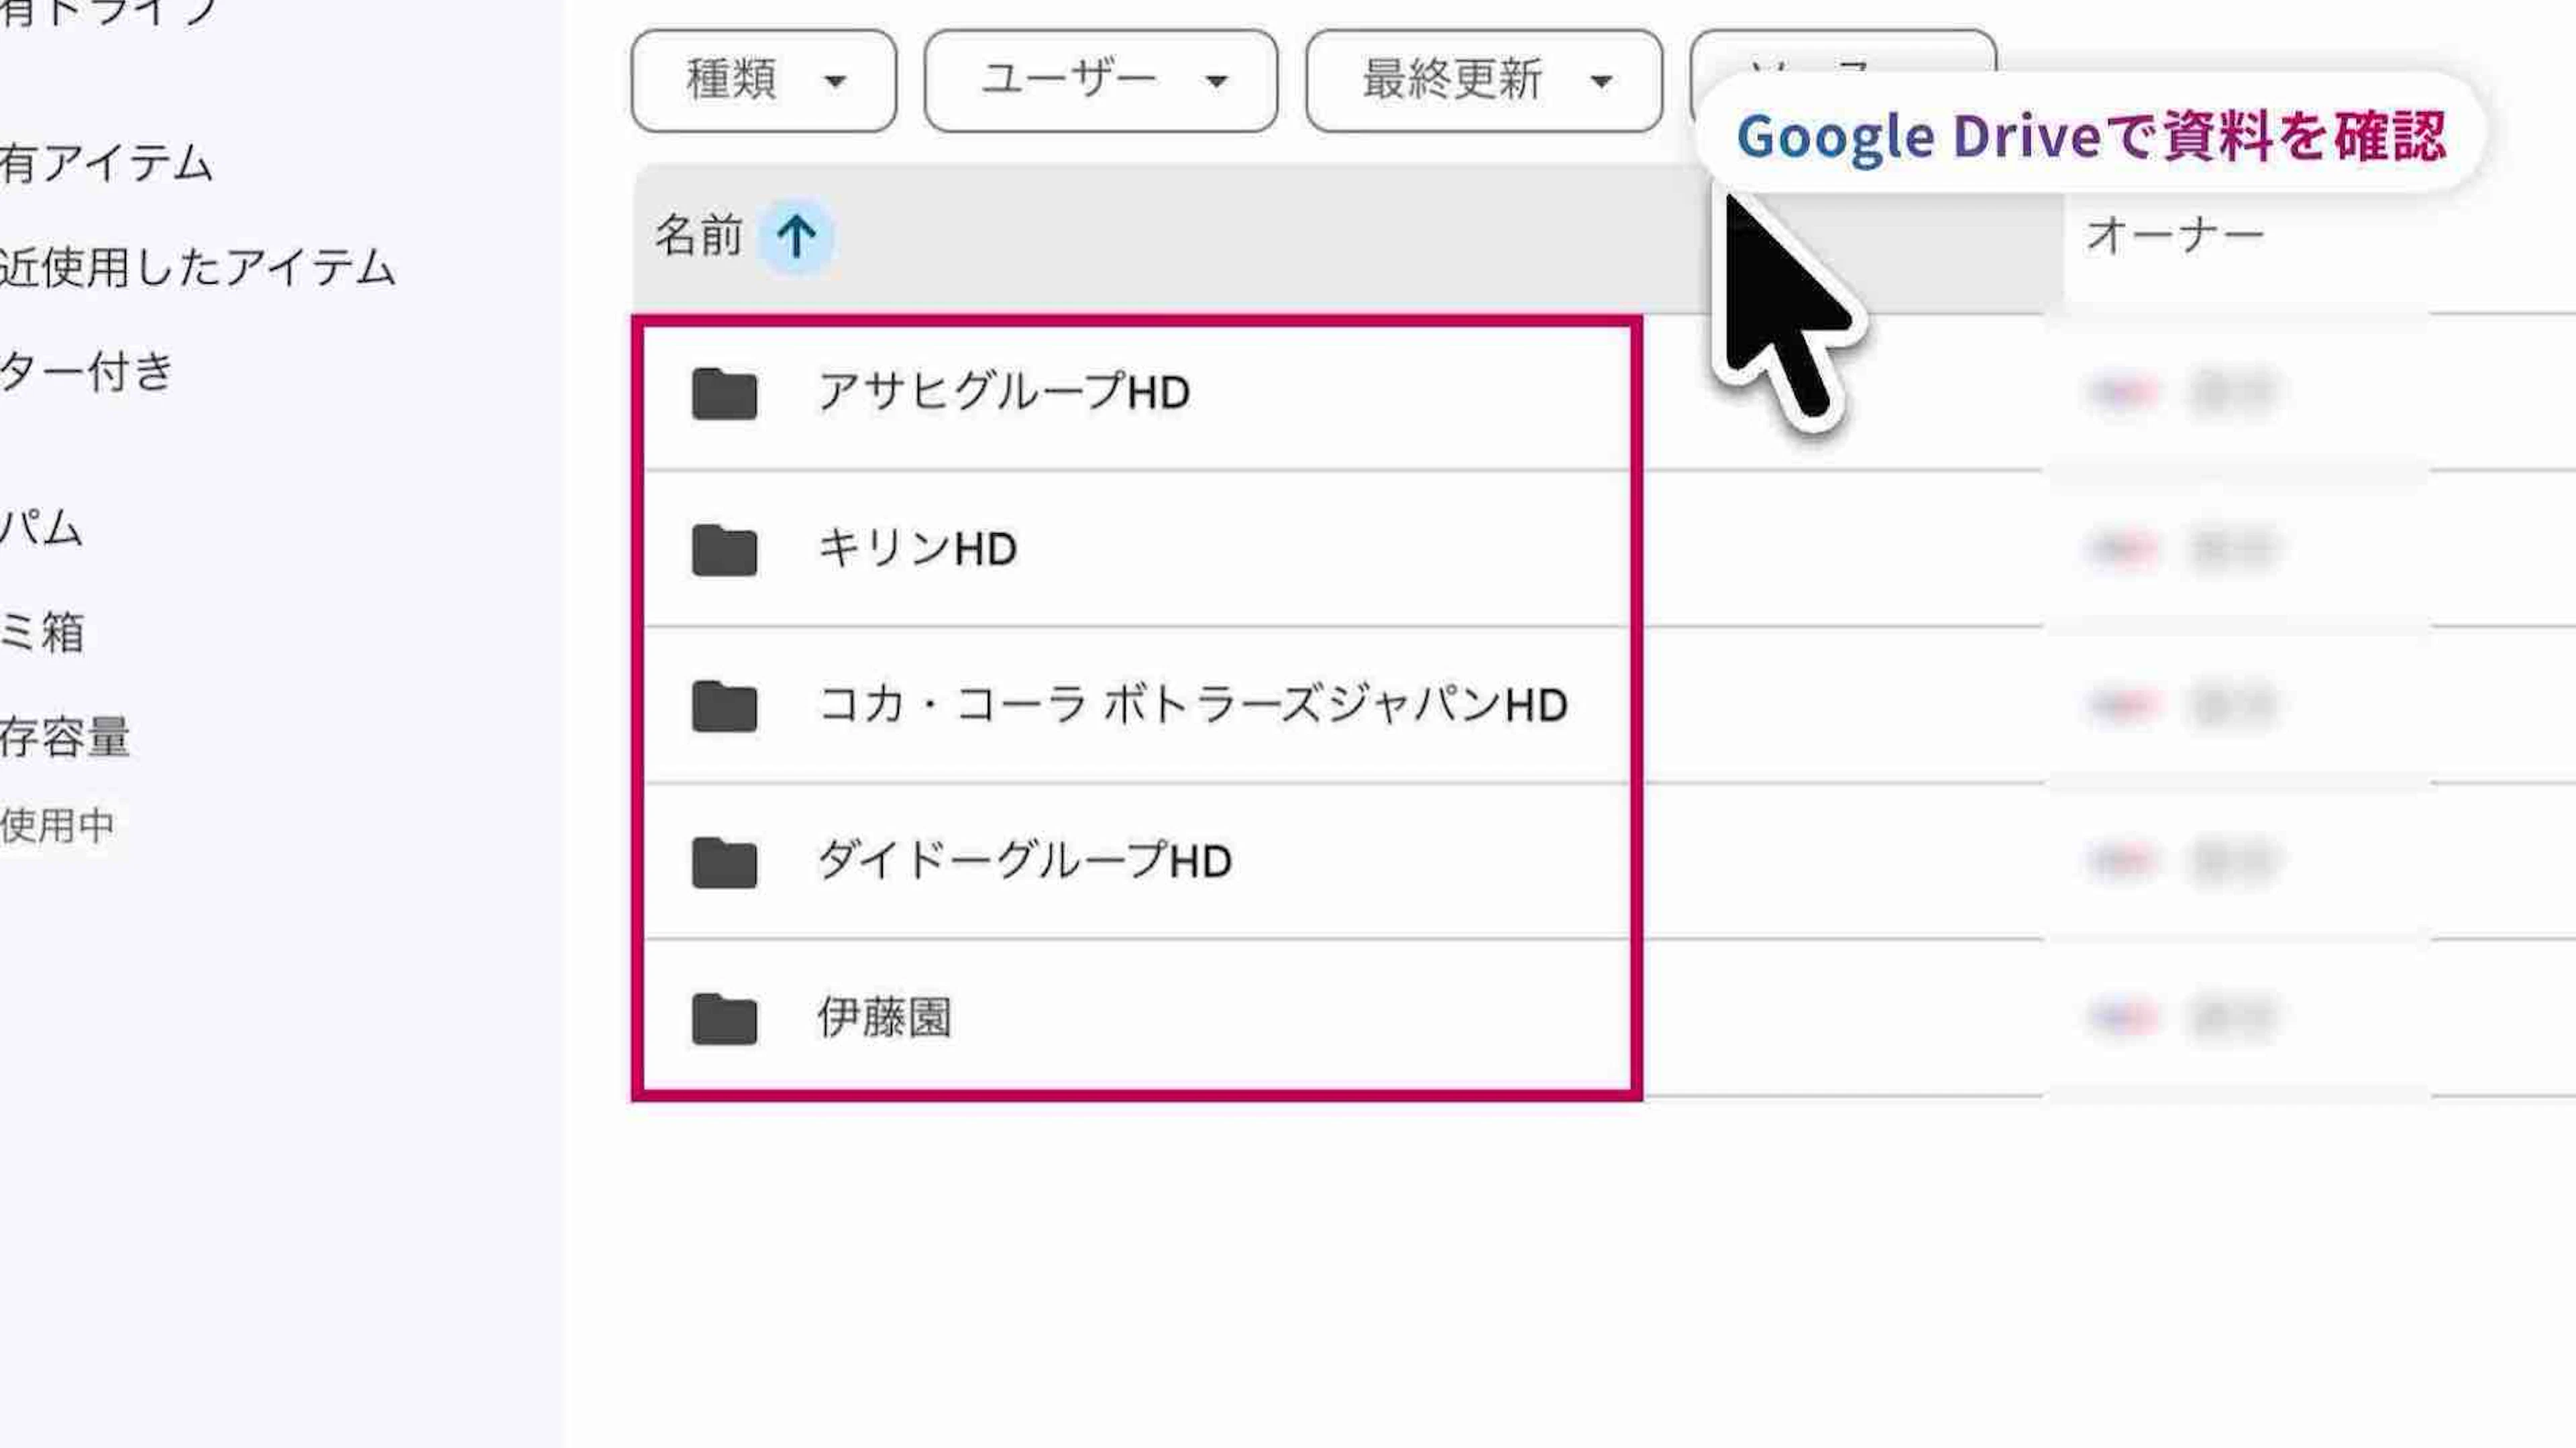2576x1448 pixels.
Task: Open the 最終更新 filter dropdown
Action: pyautogui.click(x=1484, y=81)
